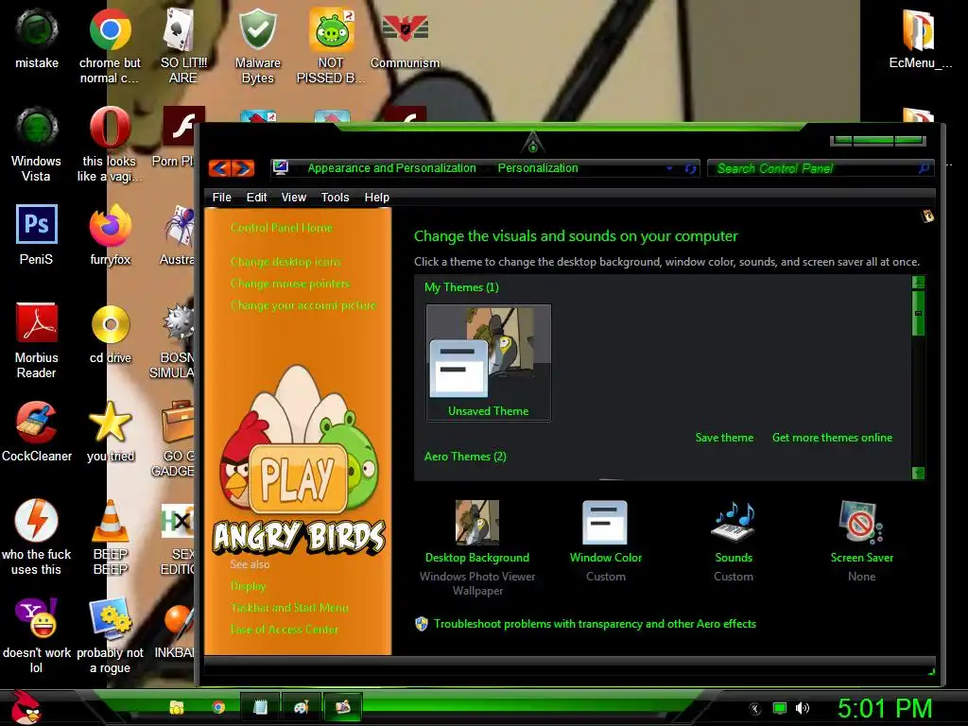The width and height of the screenshot is (968, 726).
Task: Open the 'you tried' star icon
Action: click(x=111, y=431)
